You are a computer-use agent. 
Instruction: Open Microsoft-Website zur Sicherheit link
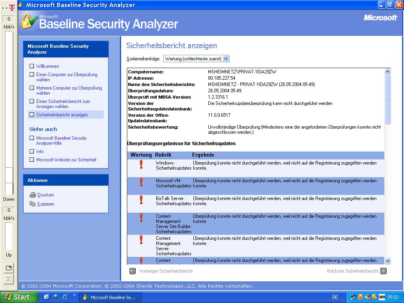tap(66, 160)
